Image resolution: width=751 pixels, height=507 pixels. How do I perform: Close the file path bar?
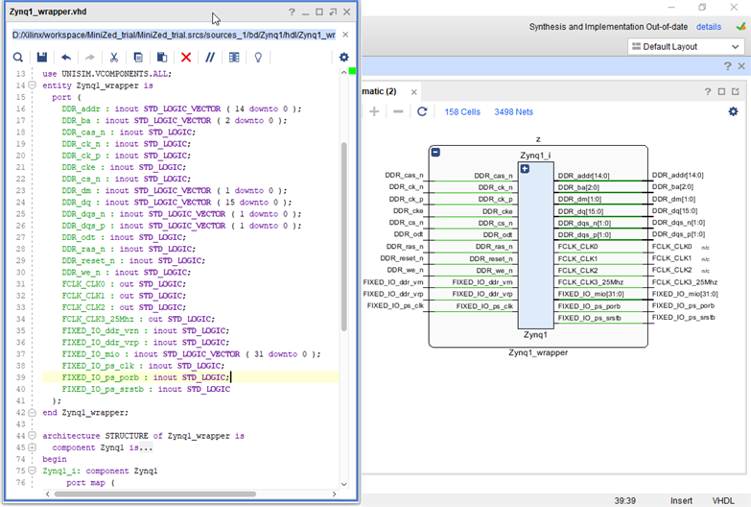345,35
